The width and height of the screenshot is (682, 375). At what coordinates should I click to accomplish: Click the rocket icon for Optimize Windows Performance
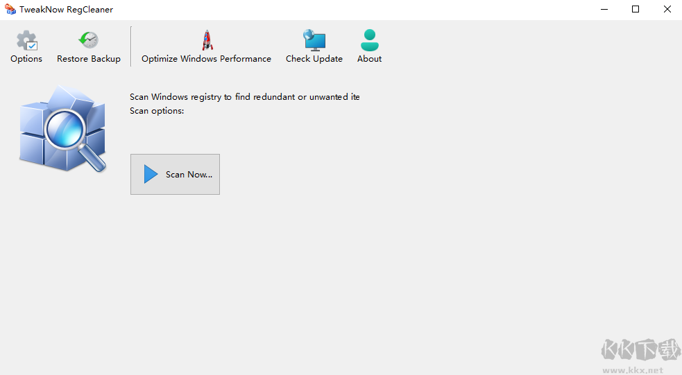(x=207, y=40)
